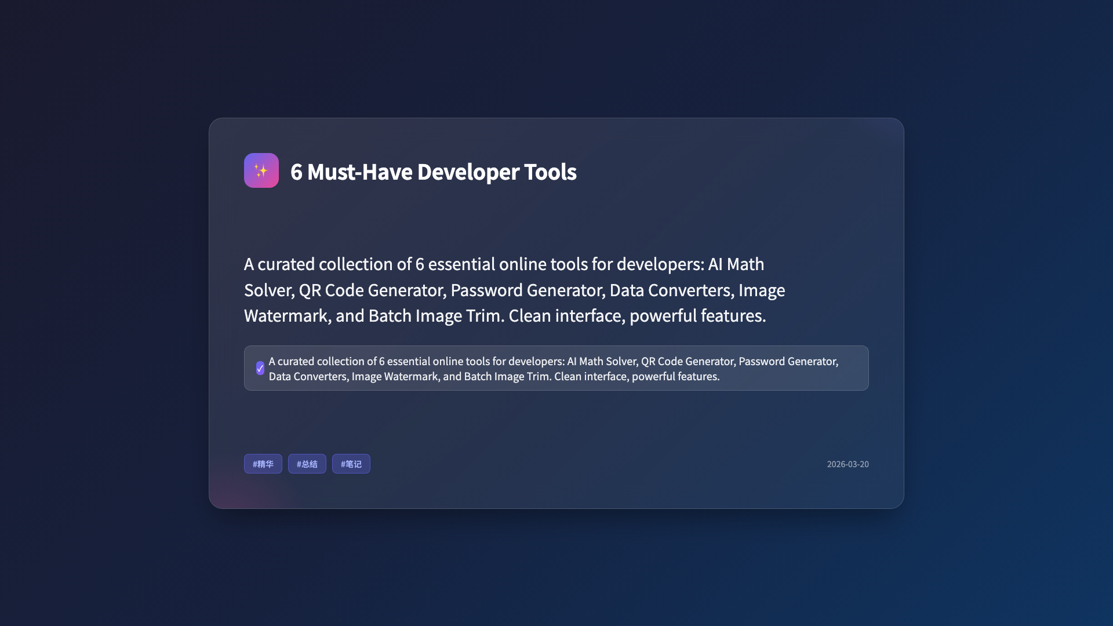
Task: Toggle the purple checkmark in summary box
Action: (260, 369)
